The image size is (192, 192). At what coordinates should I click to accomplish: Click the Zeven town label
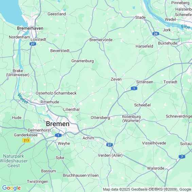(x=116, y=79)
